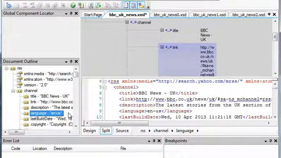This screenshot has width=281, height=158.
Task: Collapse the channel node in Document Outline
Action: coord(13,91)
